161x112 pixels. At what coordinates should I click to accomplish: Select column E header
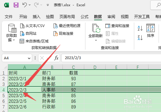(x=116, y=67)
